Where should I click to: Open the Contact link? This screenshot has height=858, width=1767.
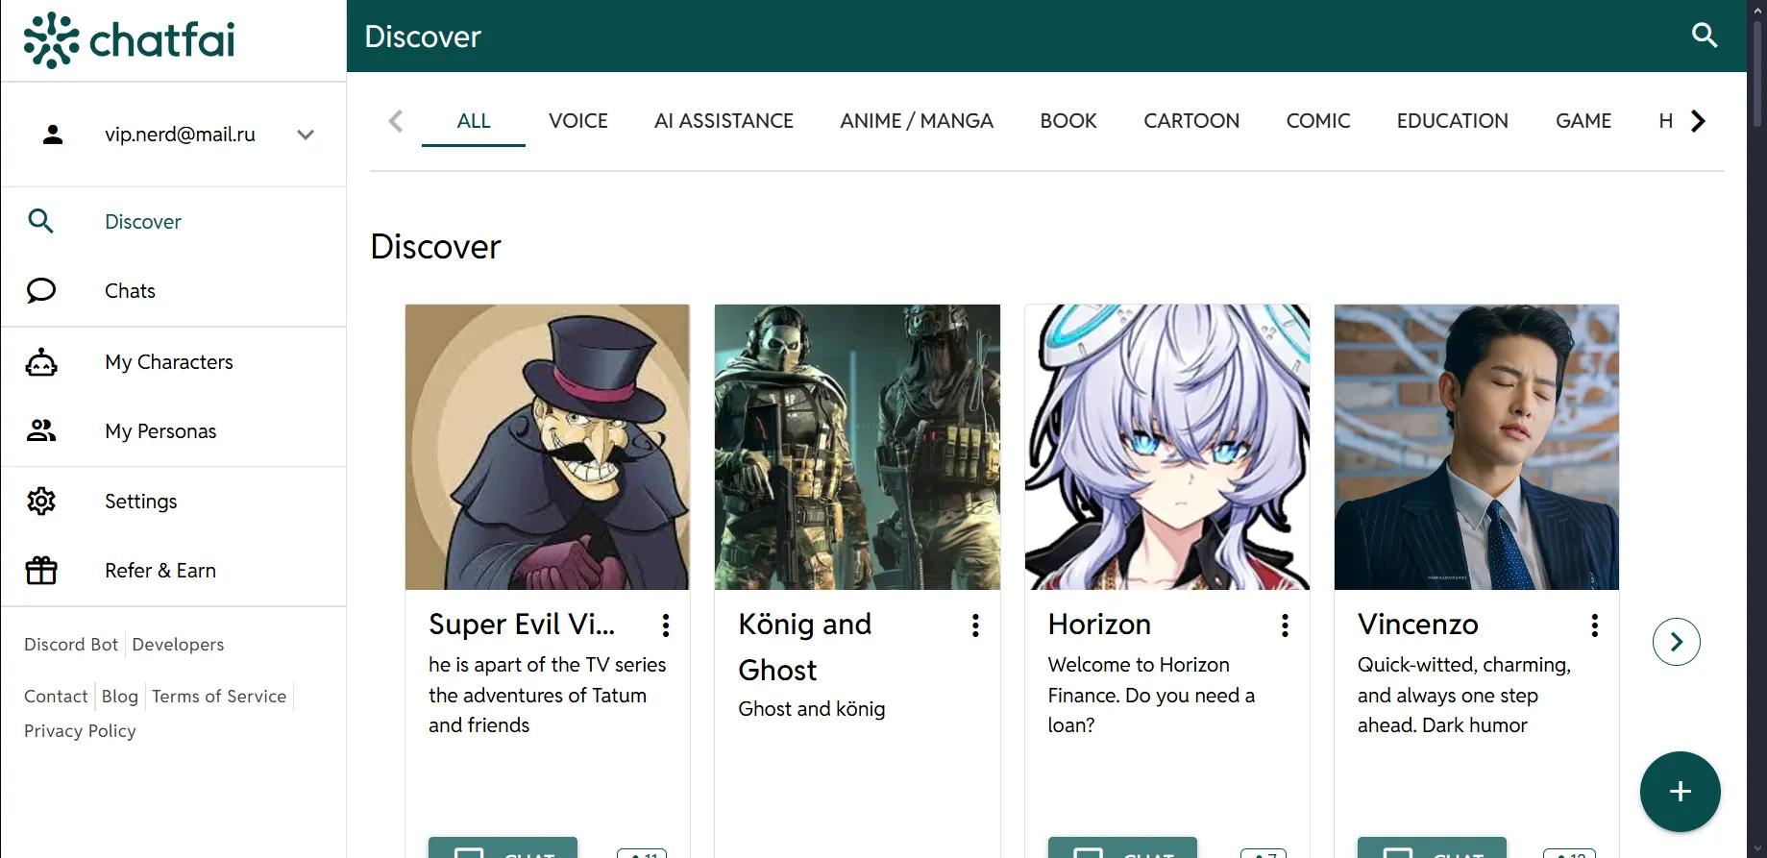(56, 697)
